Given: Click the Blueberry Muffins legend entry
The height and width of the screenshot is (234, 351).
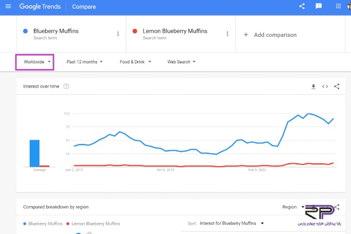Looking at the screenshot, I should tap(43, 223).
